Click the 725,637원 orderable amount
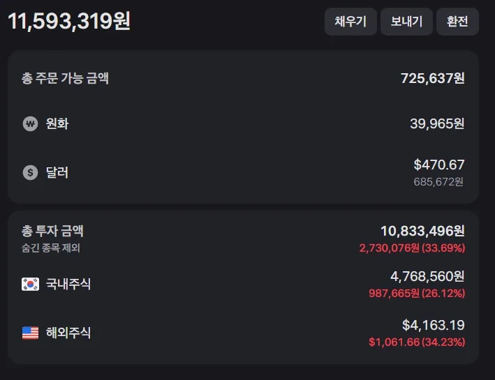This screenshot has width=495, height=380. pyautogui.click(x=432, y=78)
